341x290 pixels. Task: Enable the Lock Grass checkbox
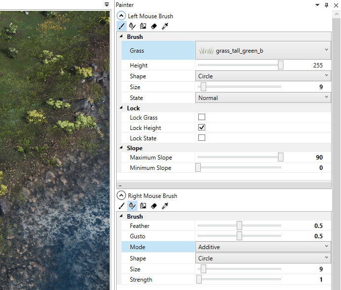tap(202, 117)
